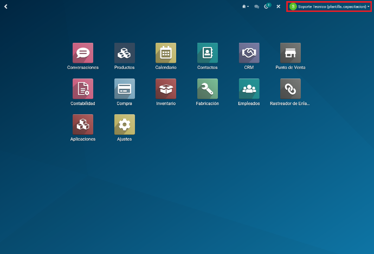The width and height of the screenshot is (374, 254).
Task: Open the Contactos app
Action: [208, 53]
